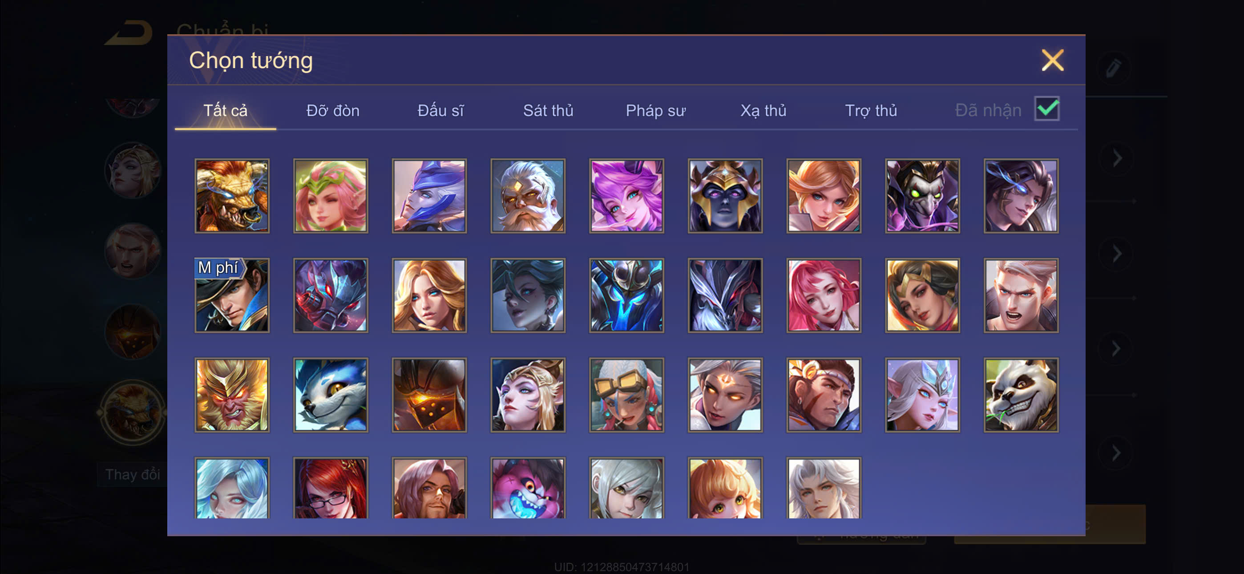The width and height of the screenshot is (1244, 574).
Task: Pick the golden monkey king hero
Action: 232,395
